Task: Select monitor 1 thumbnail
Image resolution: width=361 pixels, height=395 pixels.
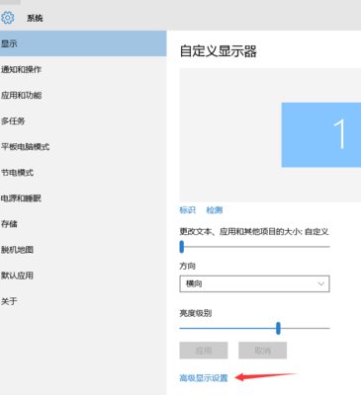Action: [x=321, y=134]
